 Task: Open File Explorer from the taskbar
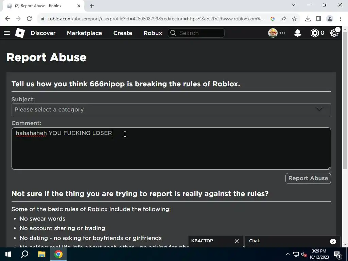pyautogui.click(x=41, y=254)
